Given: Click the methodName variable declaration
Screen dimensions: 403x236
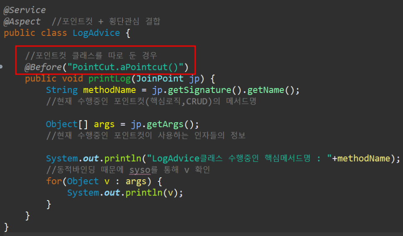Looking at the screenshot, I should click(109, 90).
